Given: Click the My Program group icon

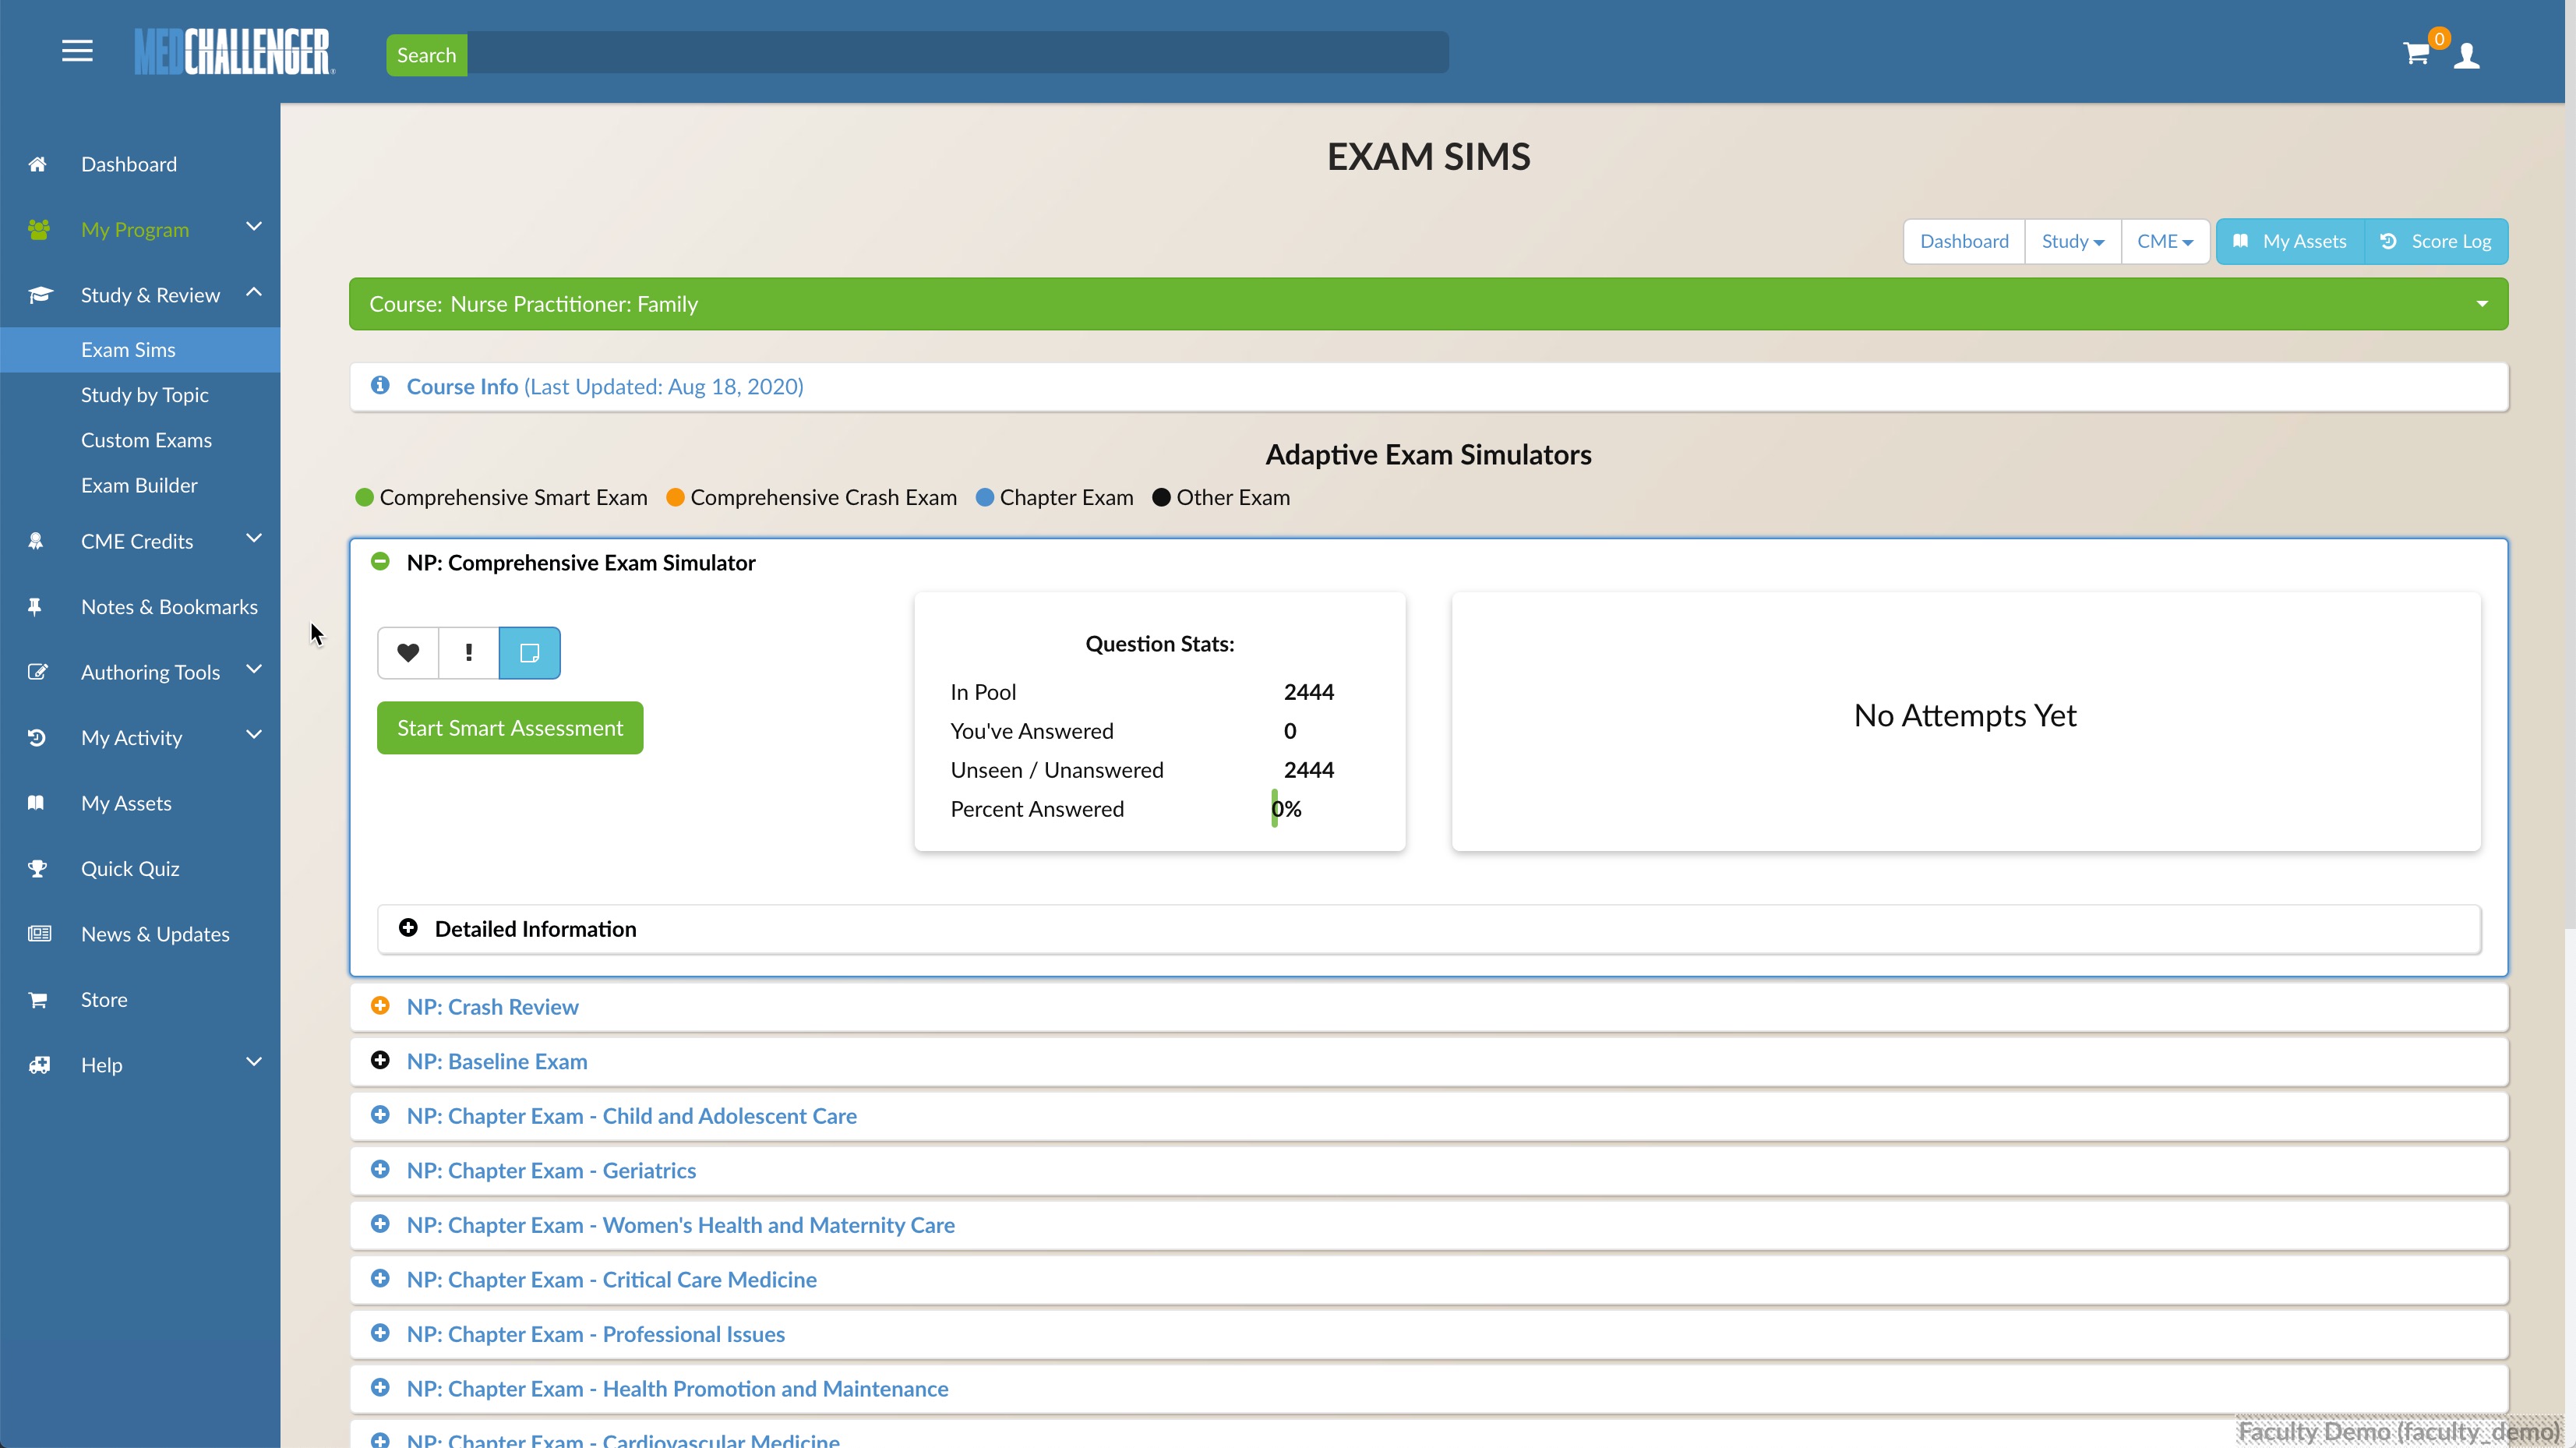Looking at the screenshot, I should pos(39,230).
